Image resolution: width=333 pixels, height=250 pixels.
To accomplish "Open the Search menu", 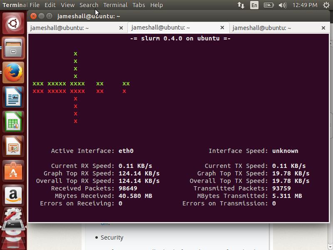I will (x=89, y=5).
